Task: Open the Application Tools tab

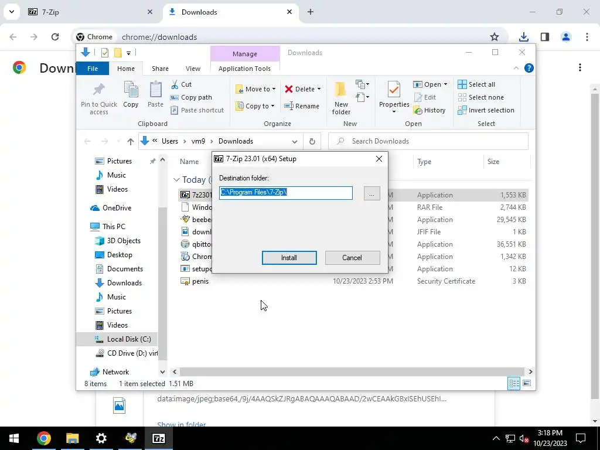Action: point(244,69)
